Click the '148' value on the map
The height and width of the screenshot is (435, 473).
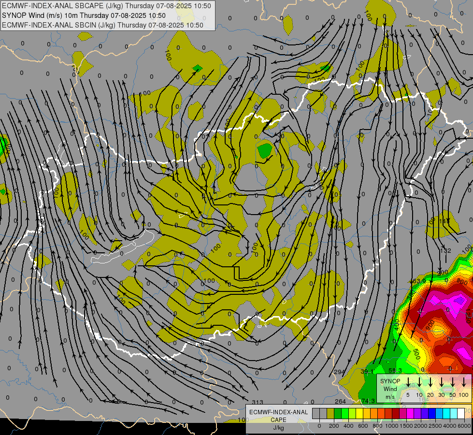pyautogui.click(x=444, y=221)
